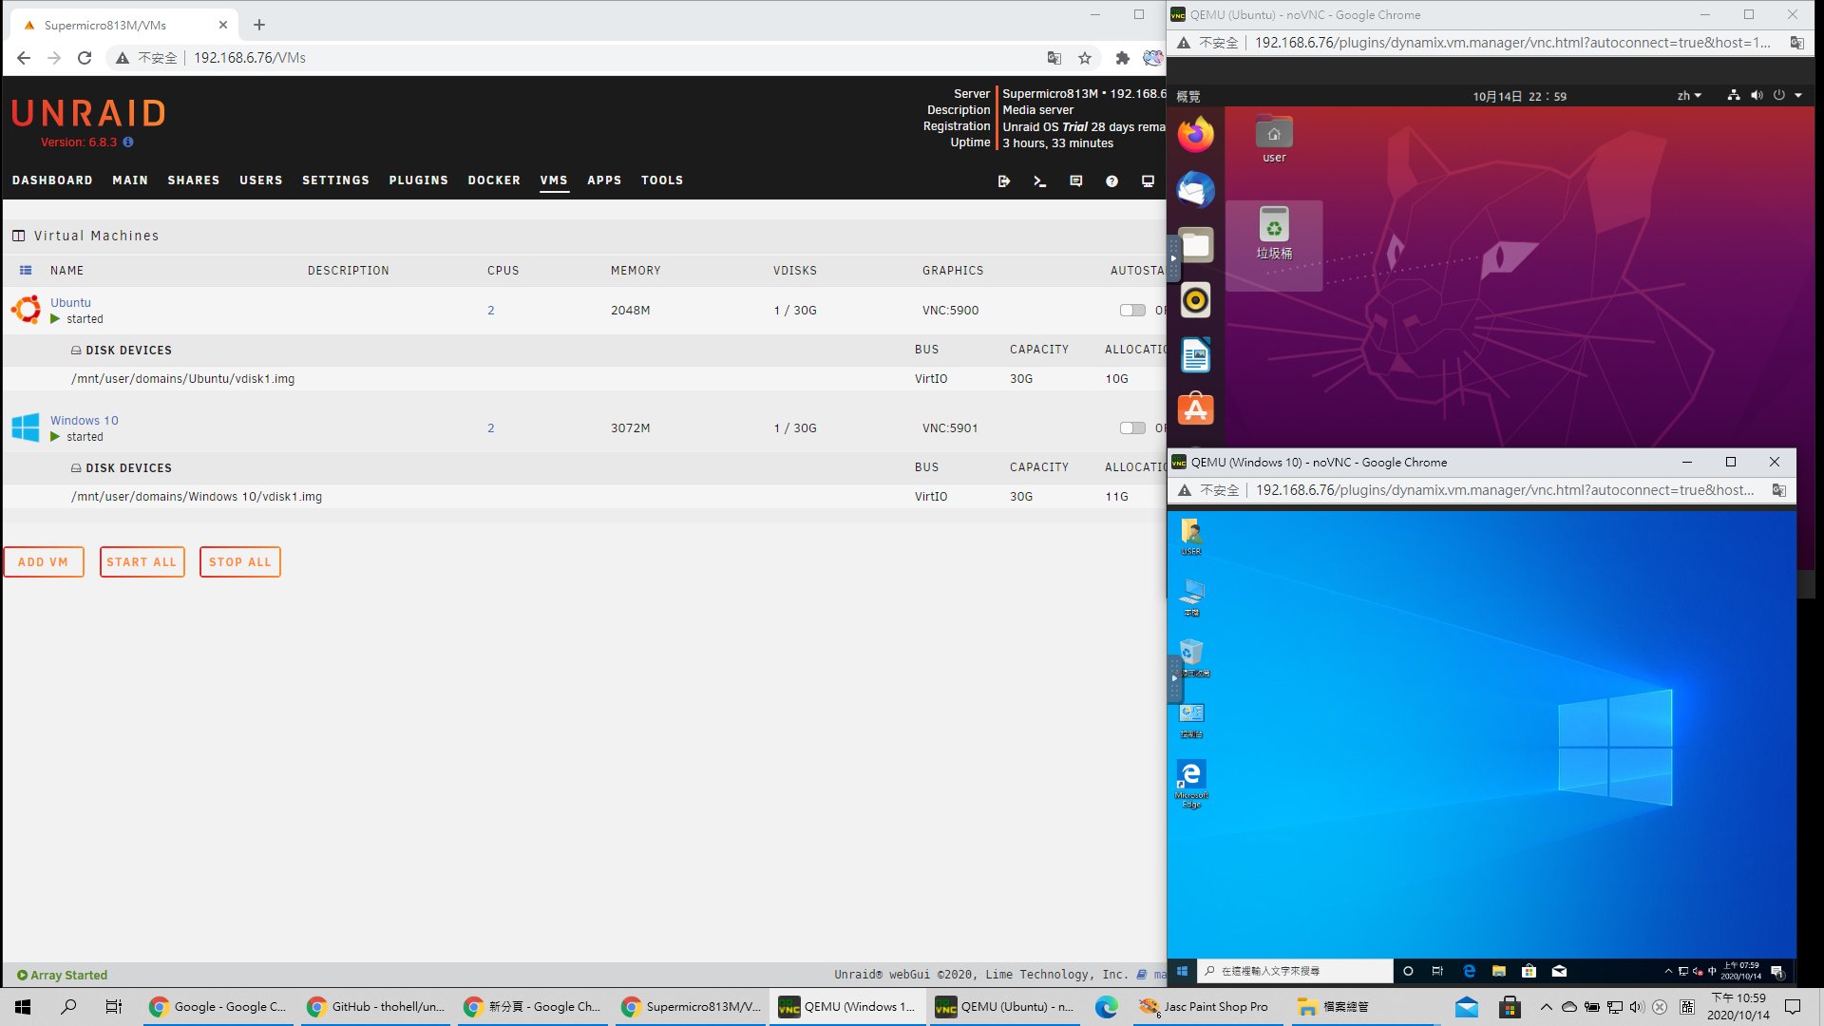Click the version info icon under UNRAID
The width and height of the screenshot is (1824, 1026).
click(x=128, y=142)
